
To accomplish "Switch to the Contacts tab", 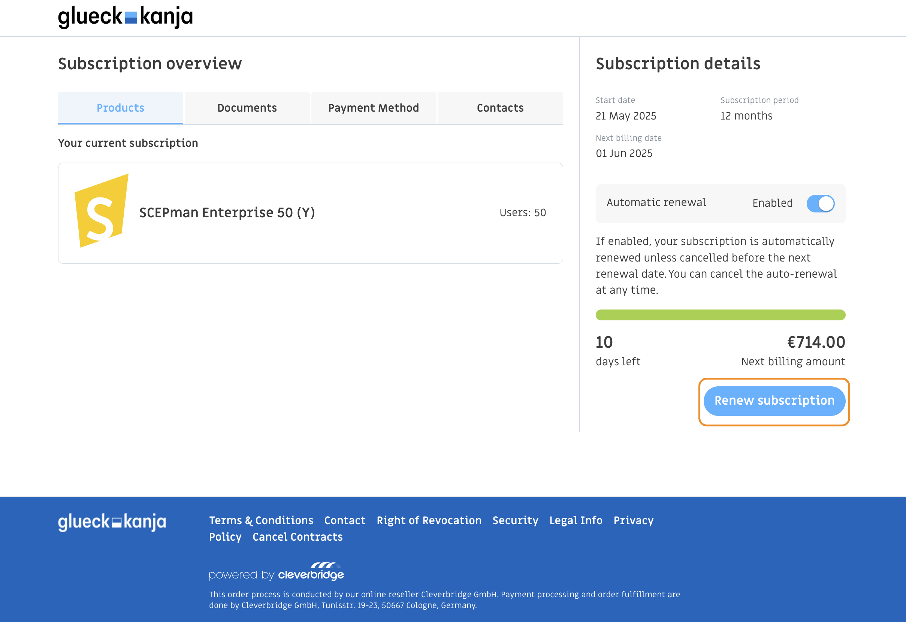I will pos(500,108).
